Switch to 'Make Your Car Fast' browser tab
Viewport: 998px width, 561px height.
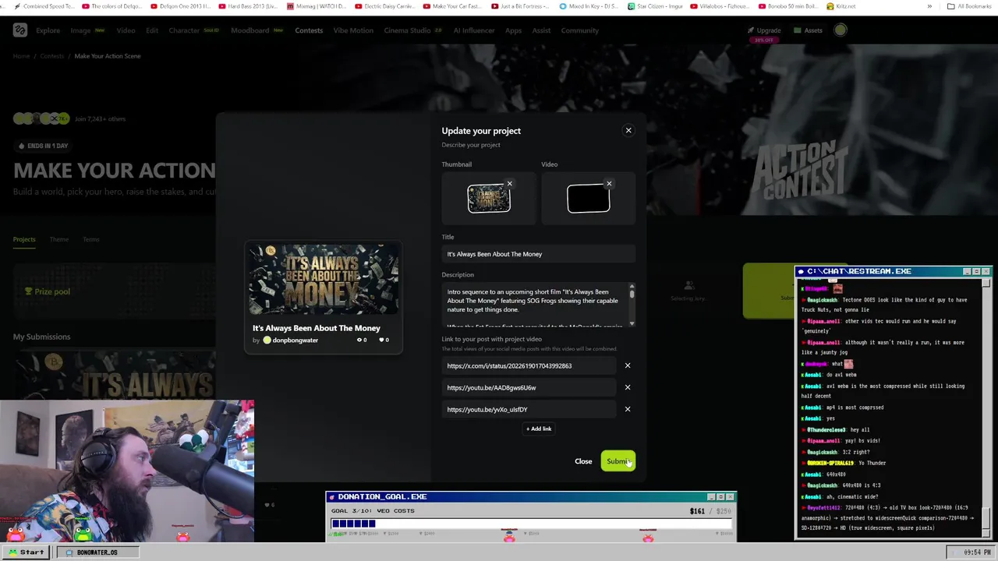pos(453,6)
